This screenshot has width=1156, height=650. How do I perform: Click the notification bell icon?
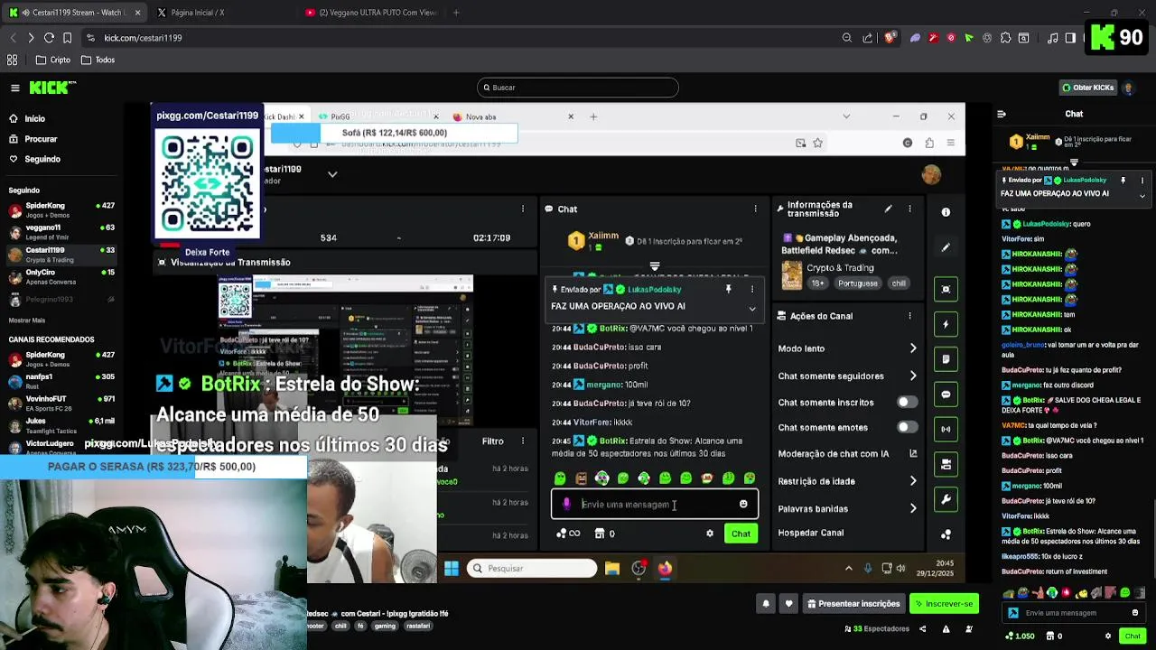(766, 604)
